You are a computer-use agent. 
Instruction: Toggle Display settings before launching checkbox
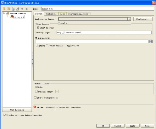click(5, 115)
